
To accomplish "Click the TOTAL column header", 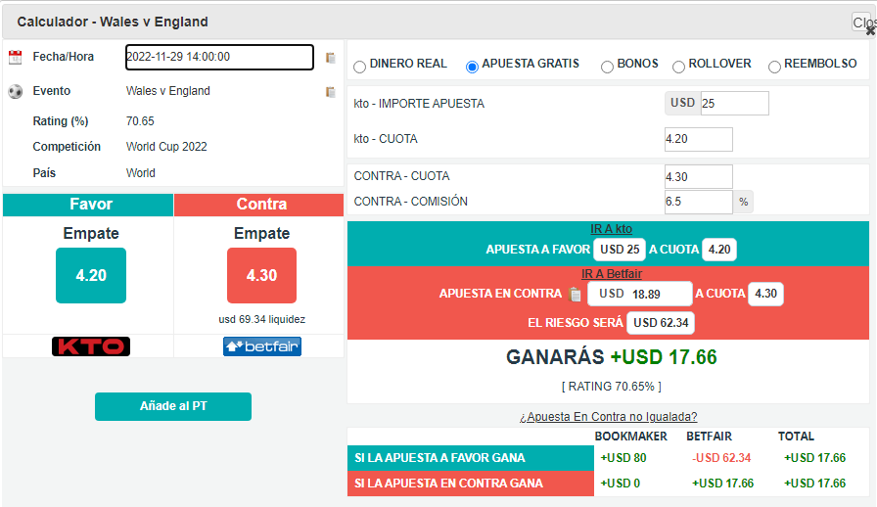I will [x=796, y=437].
